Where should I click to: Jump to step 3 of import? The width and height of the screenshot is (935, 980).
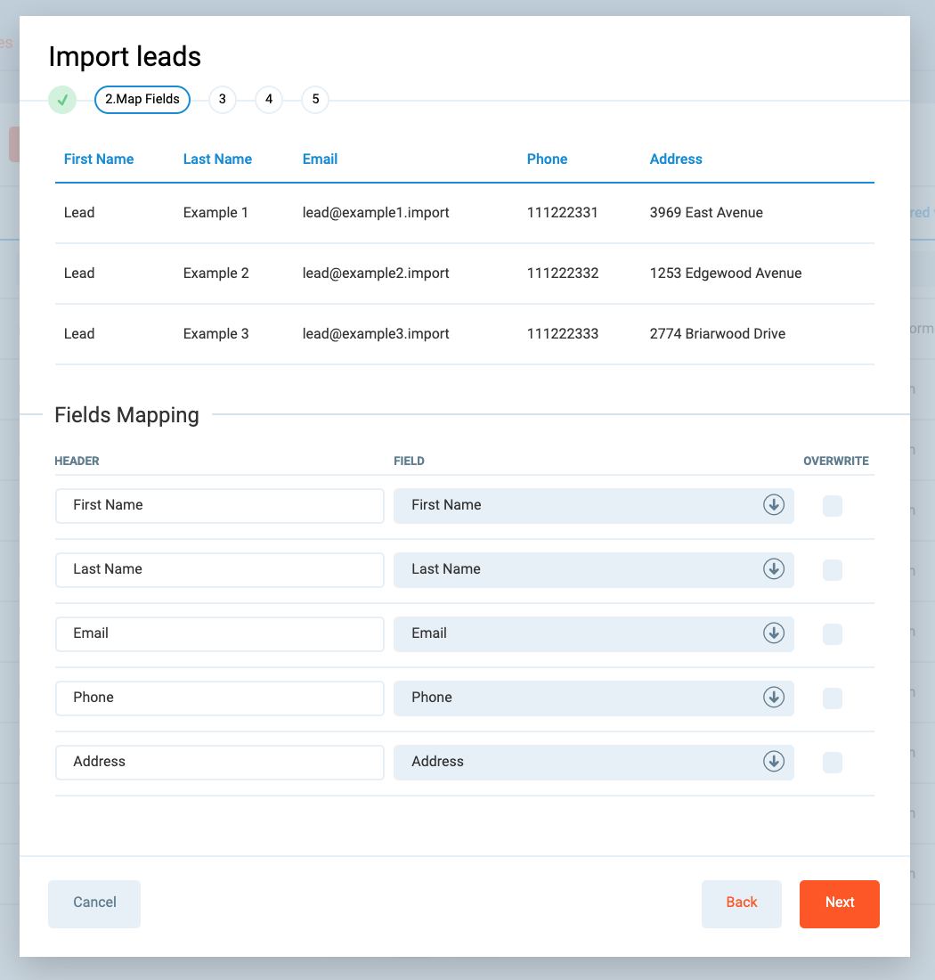(x=223, y=100)
